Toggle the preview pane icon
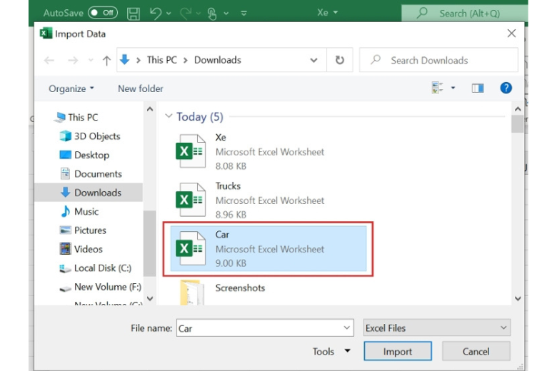The width and height of the screenshot is (557, 371). (478, 88)
